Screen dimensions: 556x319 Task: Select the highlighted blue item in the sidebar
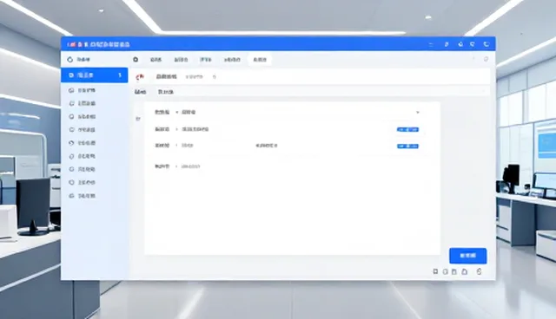click(x=95, y=75)
